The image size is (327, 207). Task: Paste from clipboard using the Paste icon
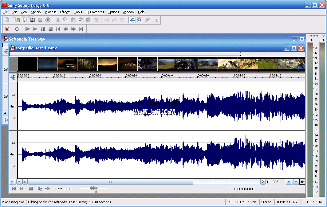[73, 20]
